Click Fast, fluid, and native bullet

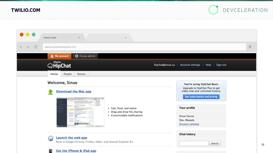[x=124, y=108]
